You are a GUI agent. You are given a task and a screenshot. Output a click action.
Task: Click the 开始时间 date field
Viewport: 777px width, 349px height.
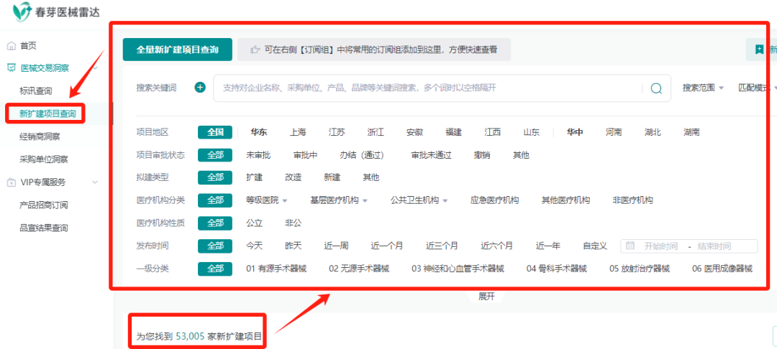tap(660, 246)
